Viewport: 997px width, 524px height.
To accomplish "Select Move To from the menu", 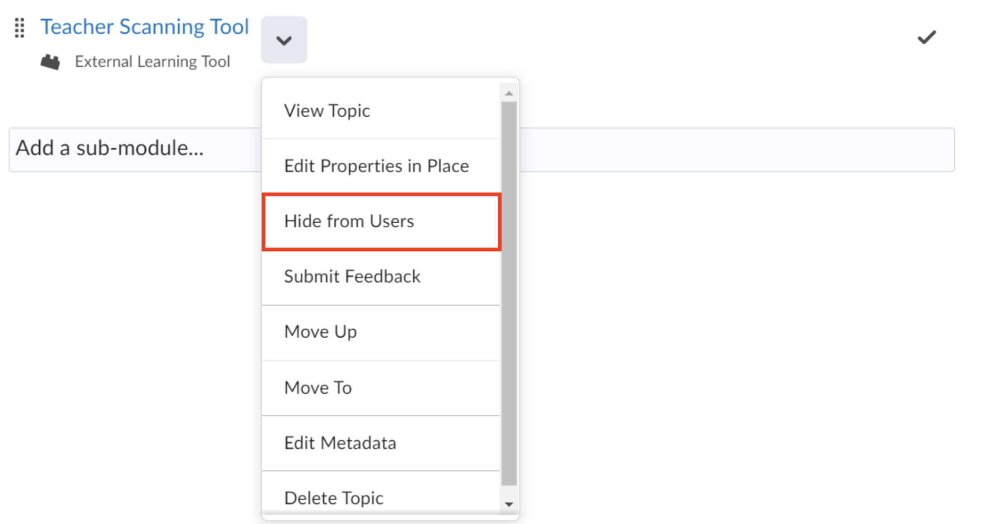I will point(318,387).
